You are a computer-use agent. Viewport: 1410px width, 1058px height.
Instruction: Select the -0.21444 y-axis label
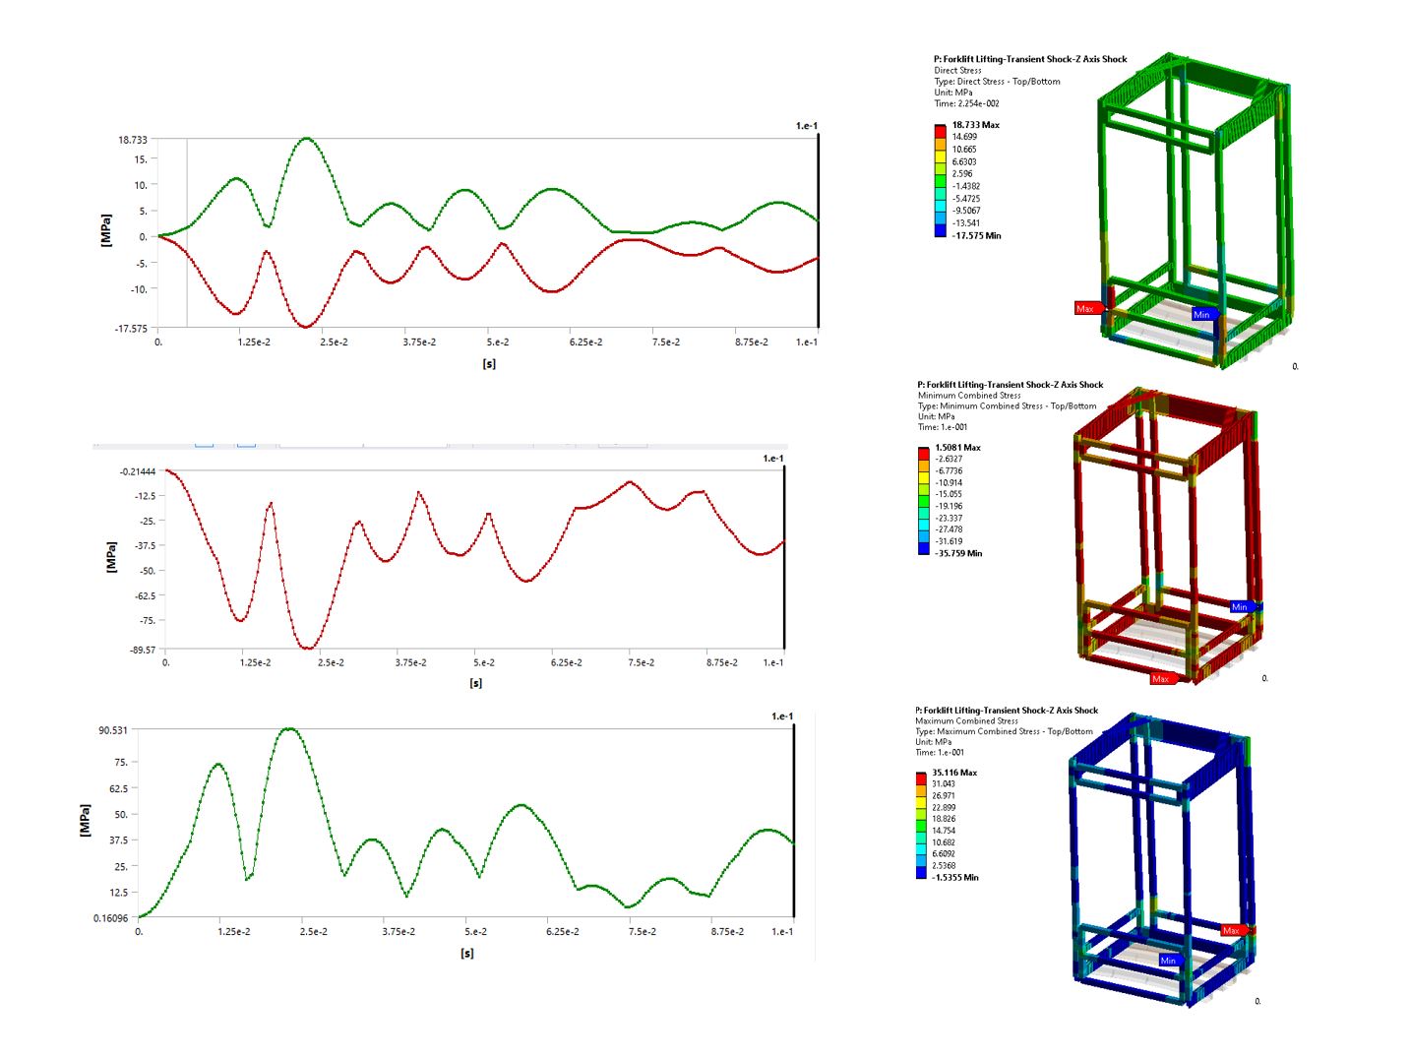click(x=137, y=472)
